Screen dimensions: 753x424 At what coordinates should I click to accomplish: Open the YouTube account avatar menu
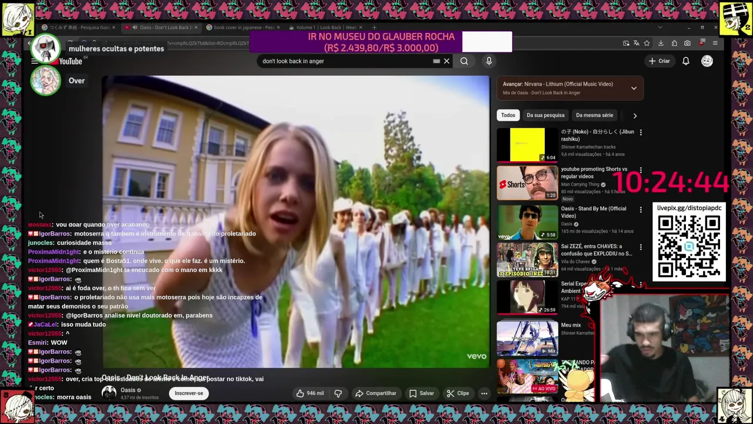[707, 61]
